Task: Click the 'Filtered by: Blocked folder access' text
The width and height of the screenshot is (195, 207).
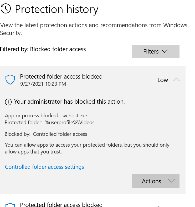Action: click(43, 49)
